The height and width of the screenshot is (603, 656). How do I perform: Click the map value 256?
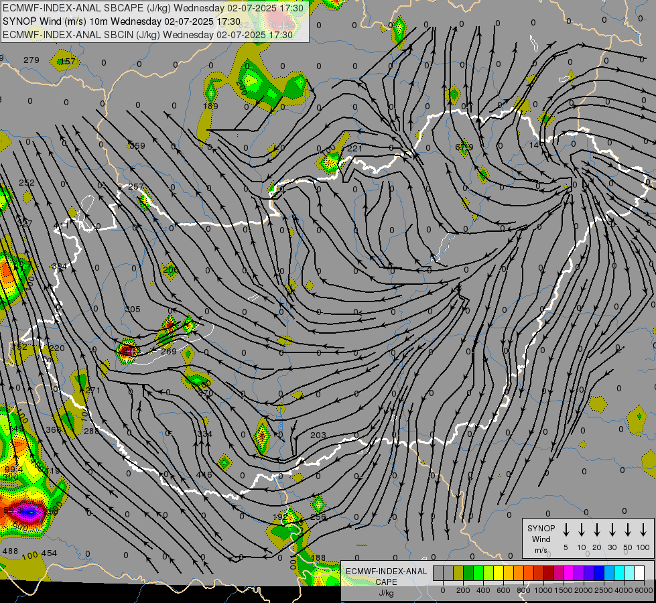318,517
